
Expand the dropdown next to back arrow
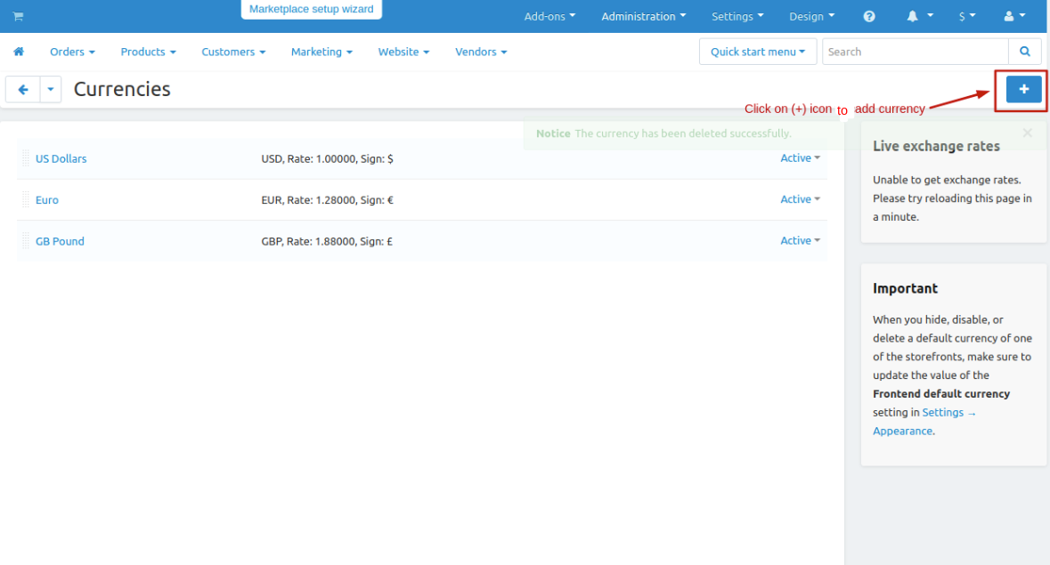50,90
